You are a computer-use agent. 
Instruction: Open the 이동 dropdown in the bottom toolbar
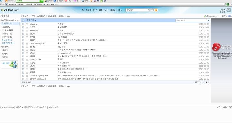[62, 86]
